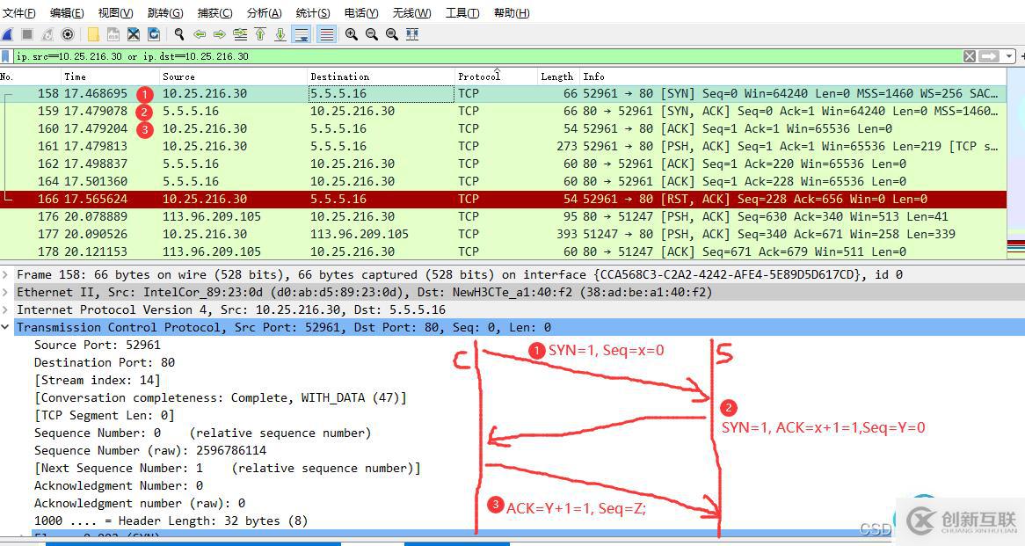Open the 帮助(H) menu
Screen dimensions: 1025x546
(512, 12)
